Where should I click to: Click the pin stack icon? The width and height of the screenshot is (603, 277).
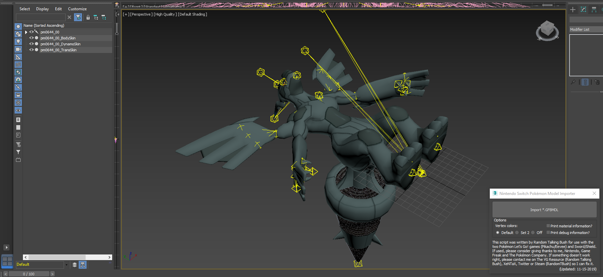(x=573, y=82)
